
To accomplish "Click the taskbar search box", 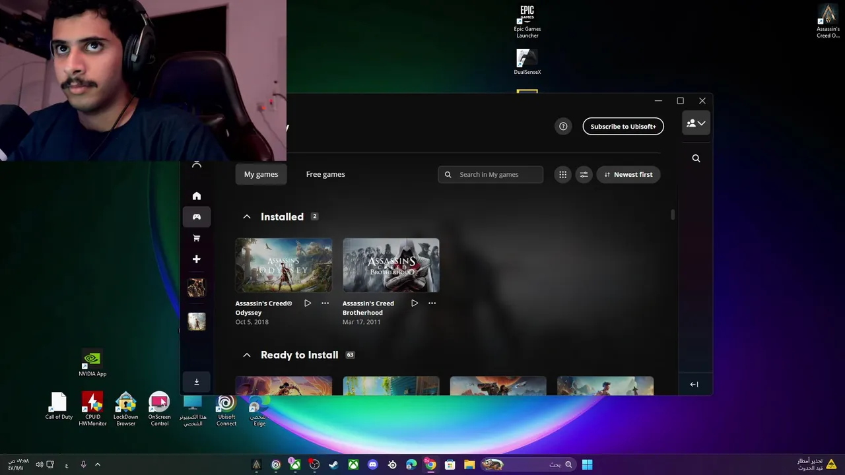I will click(527, 465).
